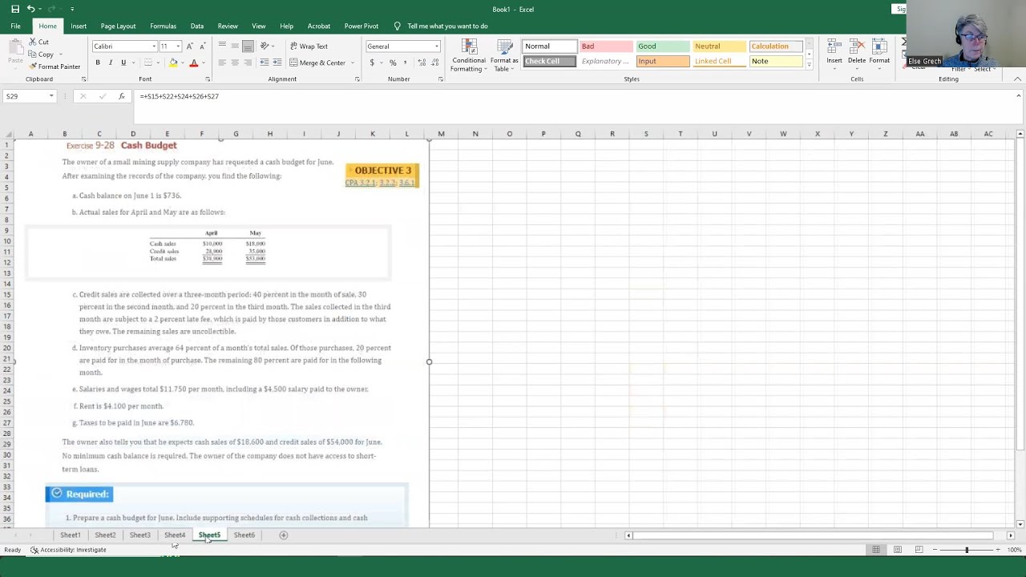
Task: Center text horizontally
Action: [x=235, y=63]
